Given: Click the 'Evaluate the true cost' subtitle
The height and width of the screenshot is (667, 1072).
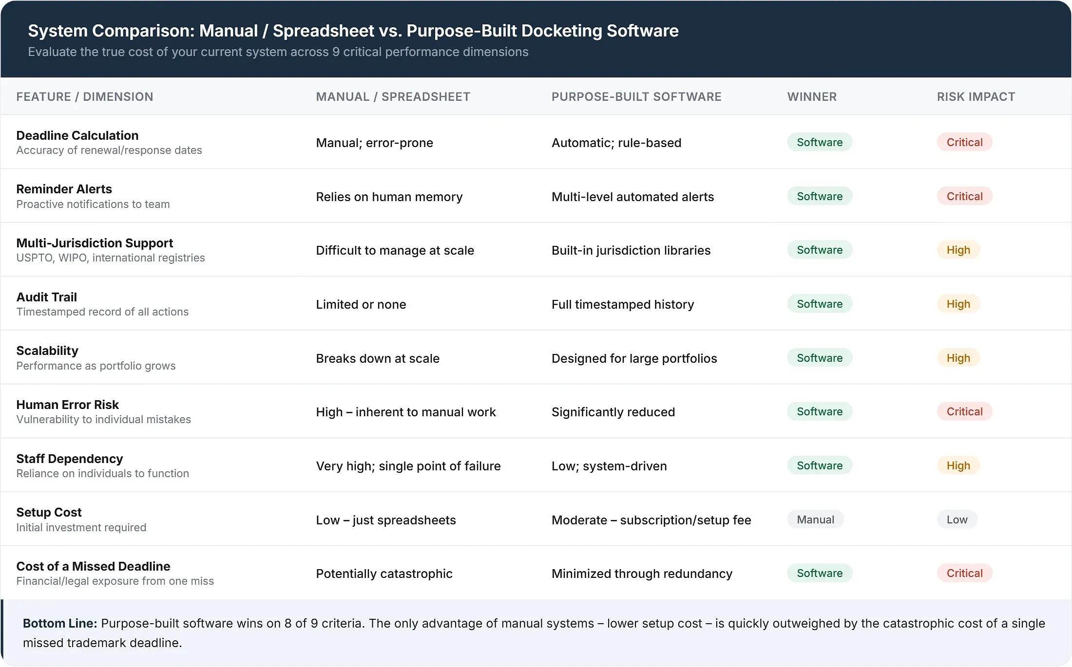Looking at the screenshot, I should [x=278, y=52].
